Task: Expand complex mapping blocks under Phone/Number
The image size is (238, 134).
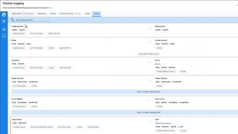Action: 149,92
